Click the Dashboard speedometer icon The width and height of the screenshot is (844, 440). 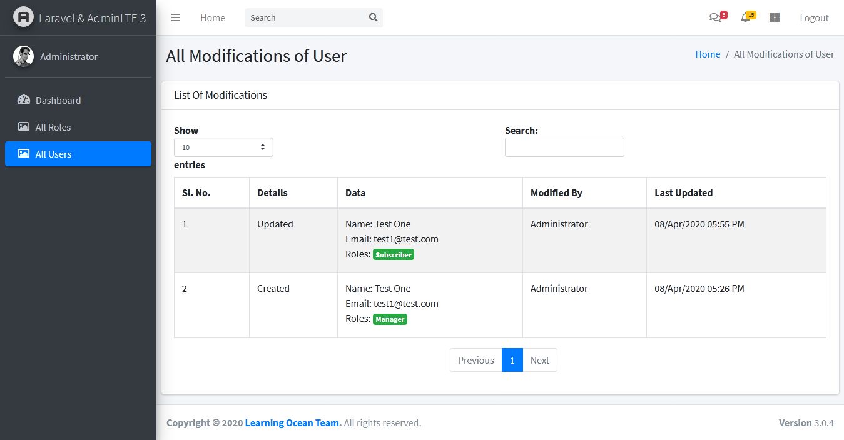pos(24,100)
